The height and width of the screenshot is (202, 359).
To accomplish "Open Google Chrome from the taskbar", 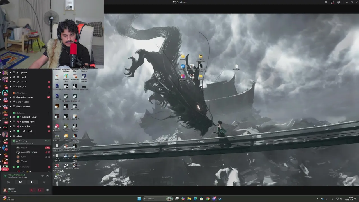I will (208, 199).
